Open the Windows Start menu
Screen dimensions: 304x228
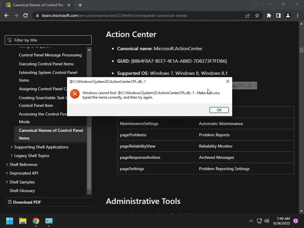(x=9, y=221)
